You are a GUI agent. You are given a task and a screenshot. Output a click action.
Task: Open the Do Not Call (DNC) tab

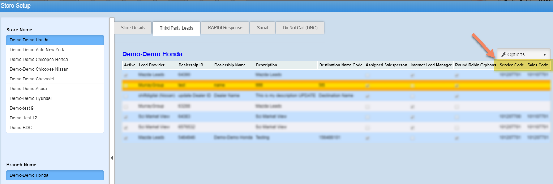(x=300, y=28)
